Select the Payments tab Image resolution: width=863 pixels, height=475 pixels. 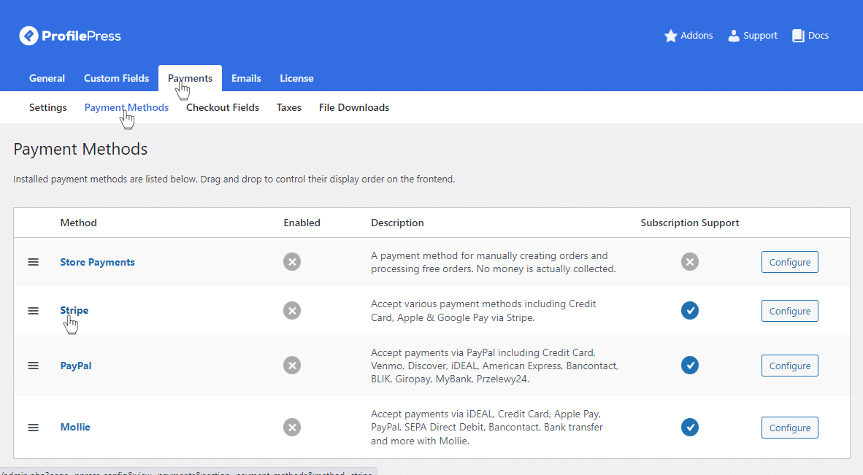(190, 79)
